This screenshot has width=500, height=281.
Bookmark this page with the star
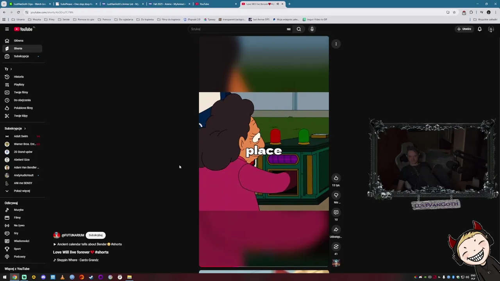[454, 12]
